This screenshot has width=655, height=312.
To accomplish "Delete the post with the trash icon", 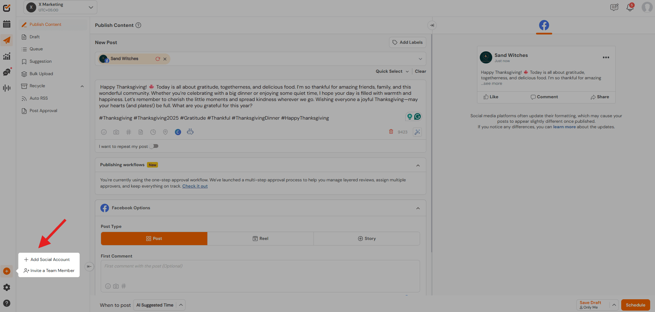I will (391, 132).
